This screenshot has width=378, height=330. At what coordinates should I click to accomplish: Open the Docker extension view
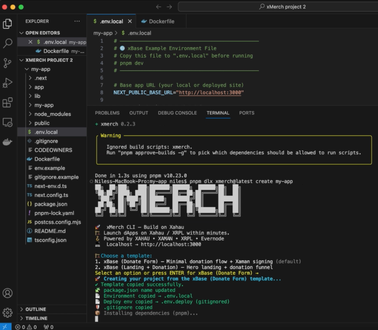(8, 142)
